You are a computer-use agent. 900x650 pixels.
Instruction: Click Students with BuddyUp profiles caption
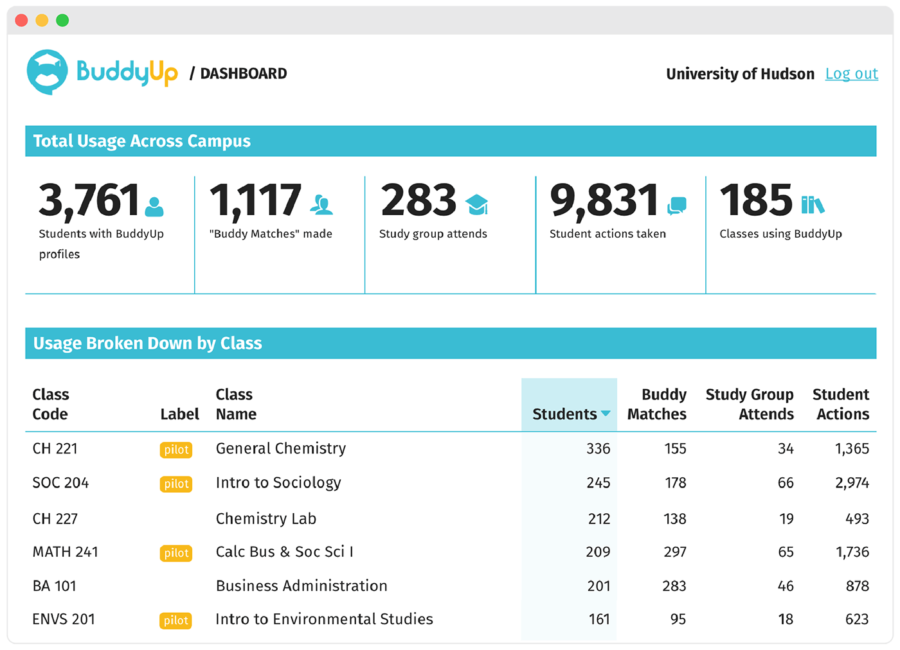[x=102, y=244]
